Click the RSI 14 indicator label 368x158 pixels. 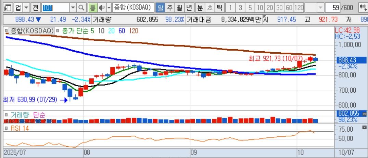(x=20, y=128)
